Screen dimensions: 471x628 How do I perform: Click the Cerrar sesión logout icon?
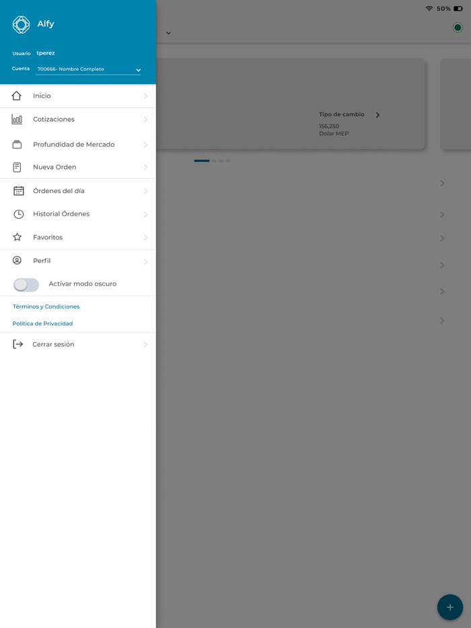tap(17, 344)
